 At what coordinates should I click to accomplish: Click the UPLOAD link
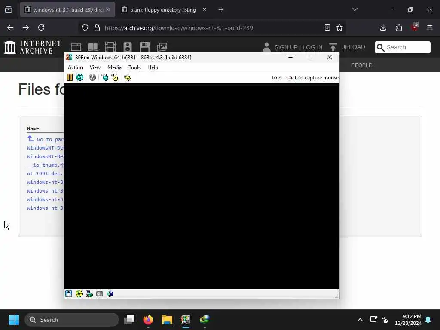click(x=347, y=47)
